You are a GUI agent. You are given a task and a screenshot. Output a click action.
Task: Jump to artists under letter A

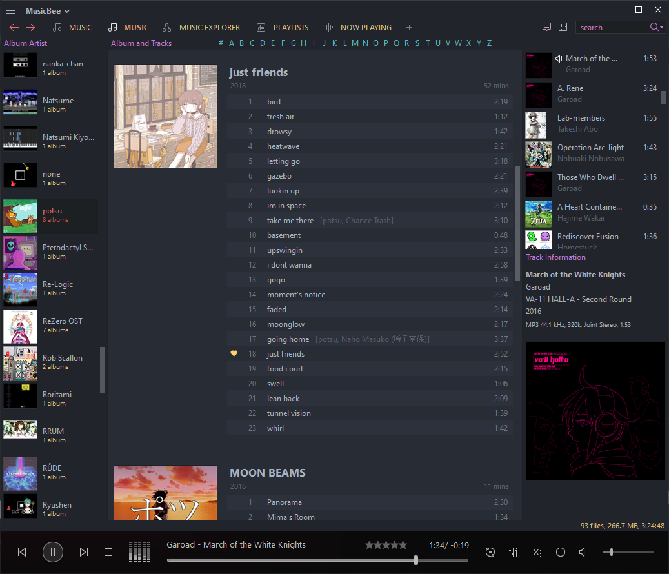pos(231,43)
